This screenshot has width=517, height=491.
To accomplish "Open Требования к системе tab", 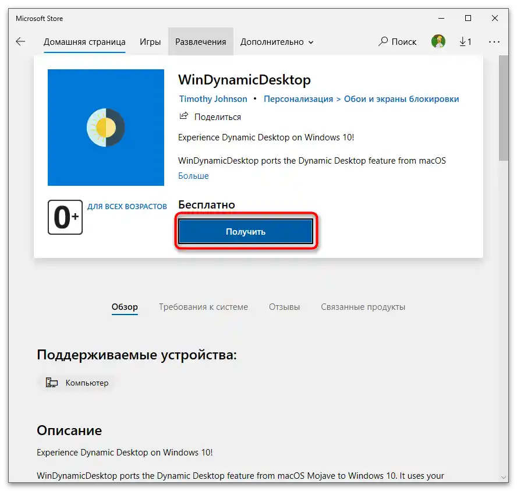I will pyautogui.click(x=203, y=307).
